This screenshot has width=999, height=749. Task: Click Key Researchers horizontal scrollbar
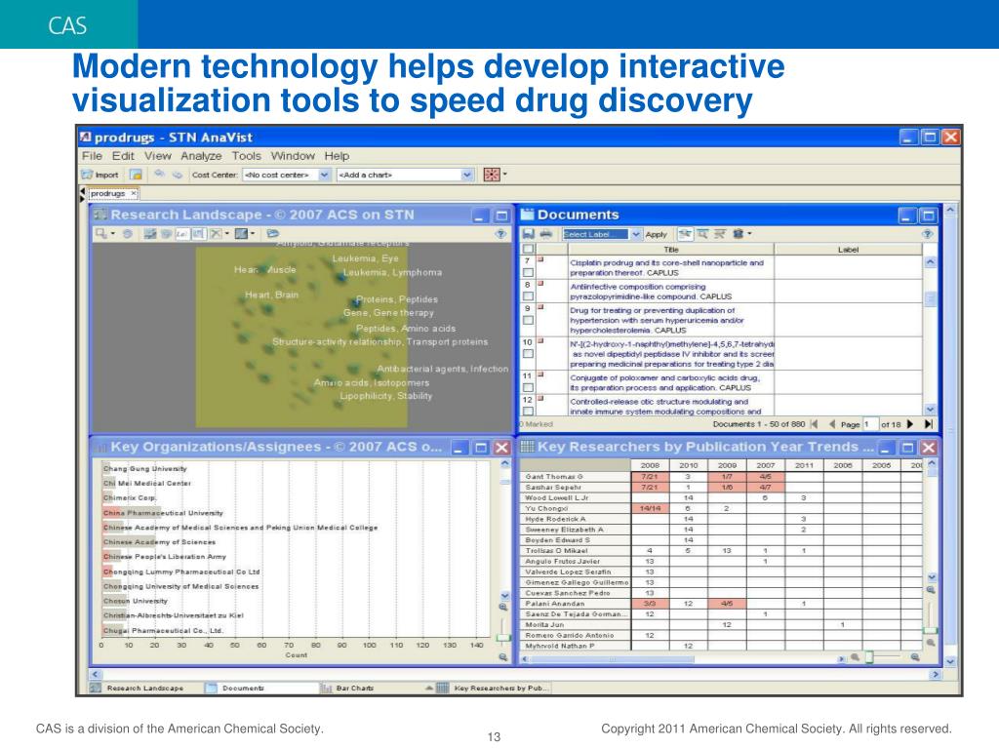(684, 658)
